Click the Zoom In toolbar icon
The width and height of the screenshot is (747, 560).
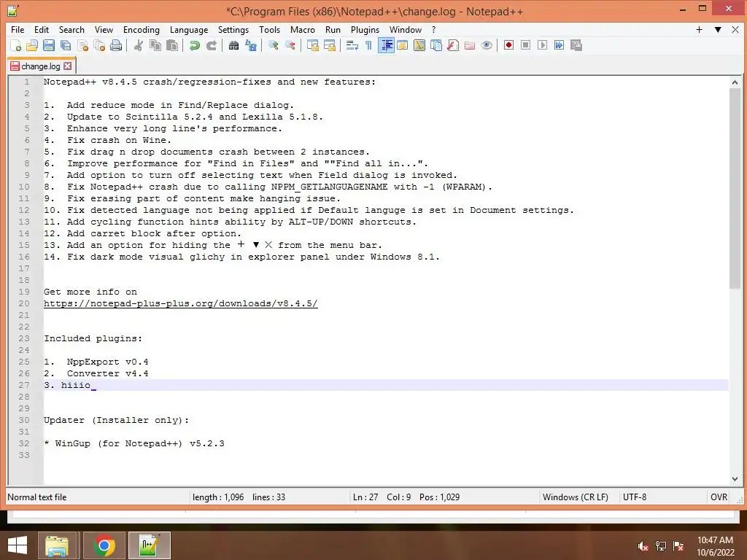[x=273, y=45]
